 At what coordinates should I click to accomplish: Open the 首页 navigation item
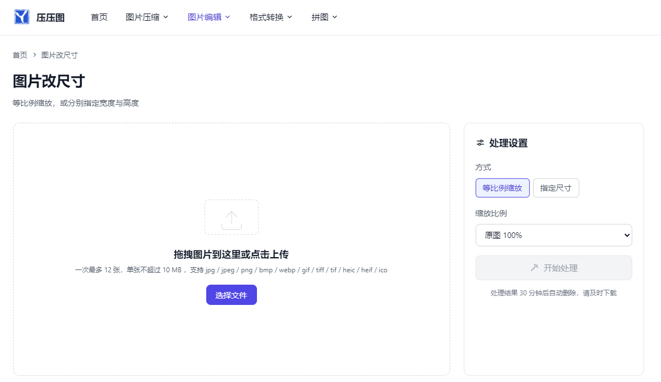[x=99, y=17]
